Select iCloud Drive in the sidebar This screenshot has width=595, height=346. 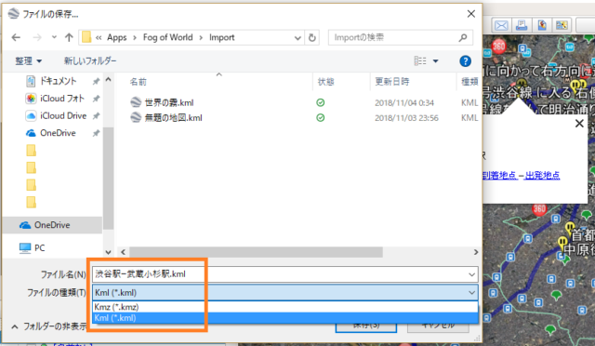tap(63, 115)
